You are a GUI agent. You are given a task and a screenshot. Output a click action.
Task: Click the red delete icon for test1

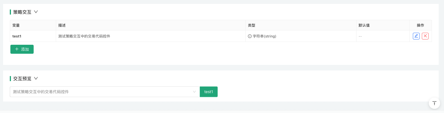point(425,36)
